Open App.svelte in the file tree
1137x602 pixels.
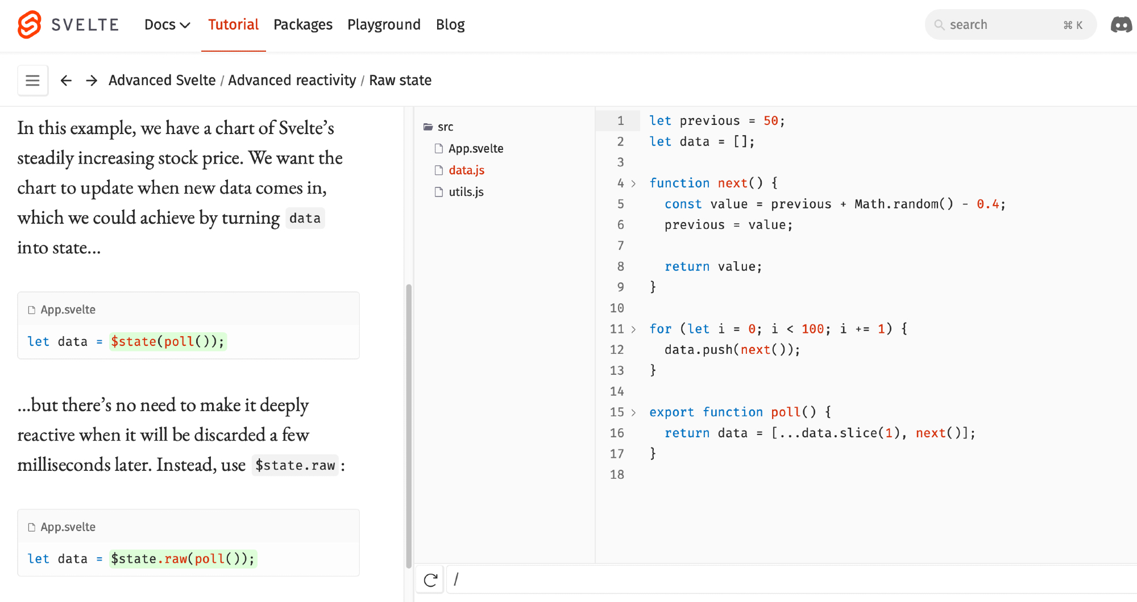475,149
